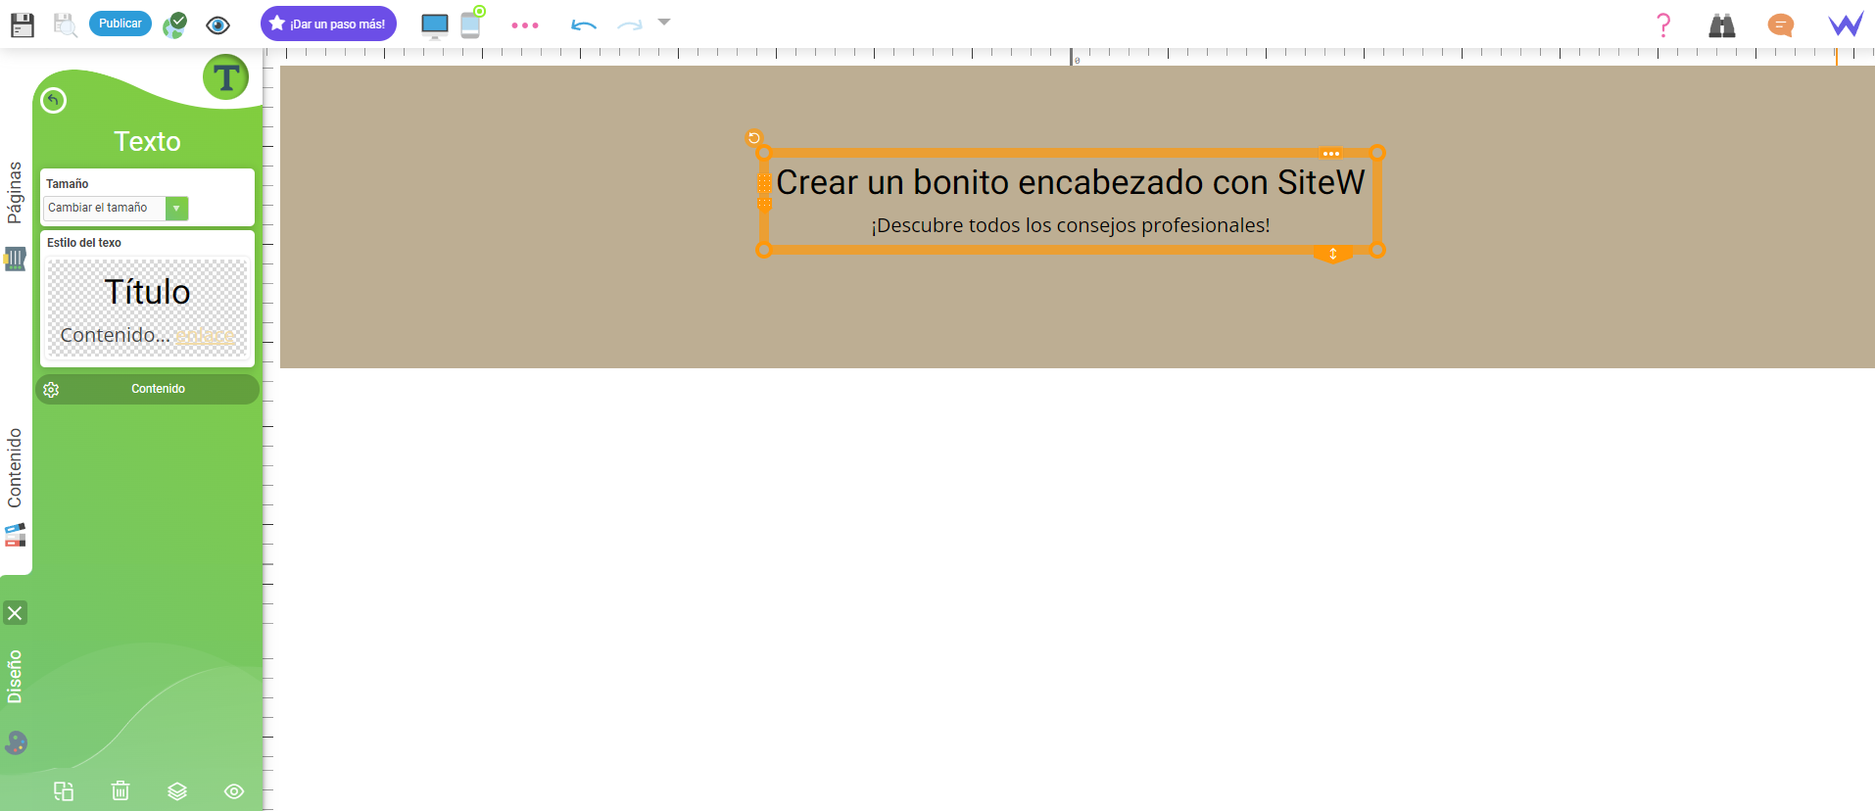Click the heading Crear un bonito encabezado
Screen dimensions: 1875x811
[1071, 182]
